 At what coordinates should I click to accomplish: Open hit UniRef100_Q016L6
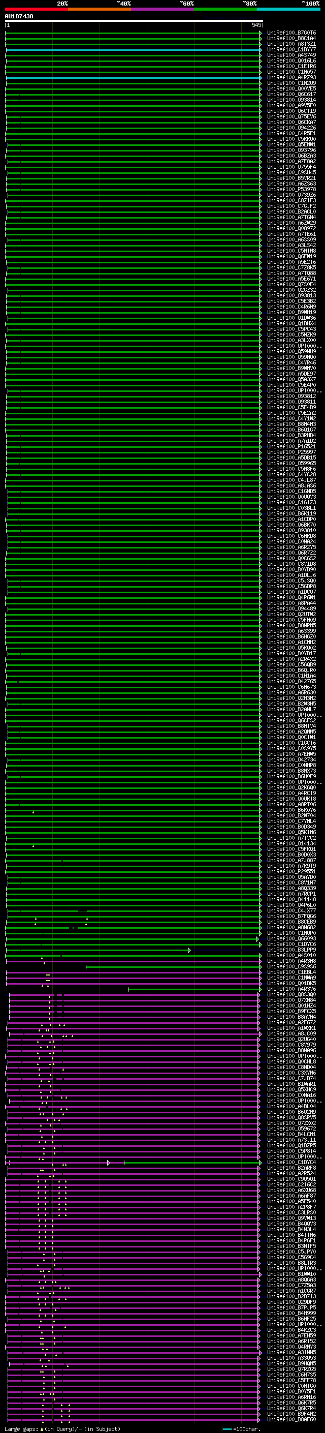[291, 60]
